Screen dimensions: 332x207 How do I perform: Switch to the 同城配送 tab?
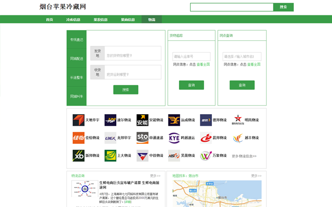click(76, 58)
